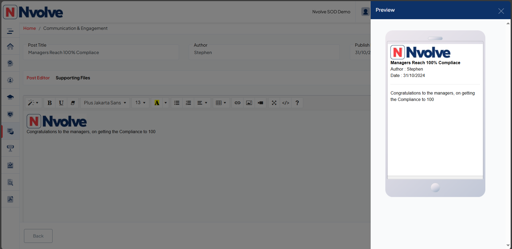512x249 pixels.
Task: Open the editor help question mark
Action: [297, 103]
